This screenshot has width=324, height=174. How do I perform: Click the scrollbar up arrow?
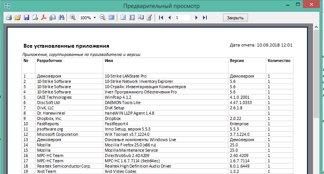[316, 27]
